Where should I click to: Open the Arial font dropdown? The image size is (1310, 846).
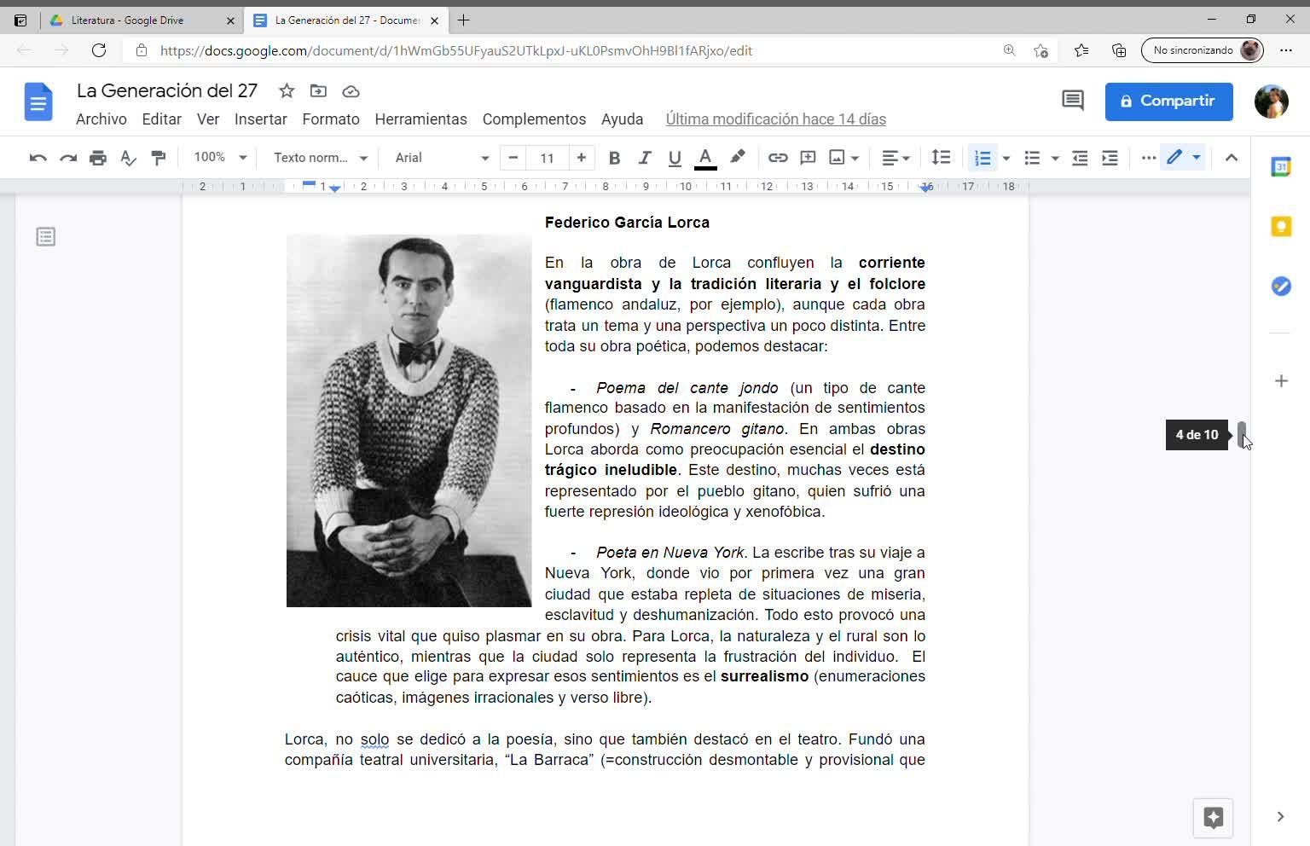pos(442,158)
